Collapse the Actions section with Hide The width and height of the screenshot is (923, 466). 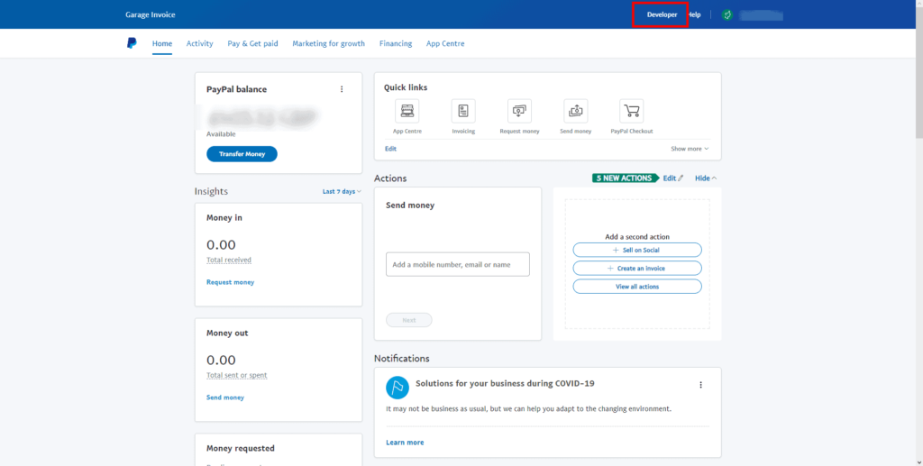(x=706, y=178)
